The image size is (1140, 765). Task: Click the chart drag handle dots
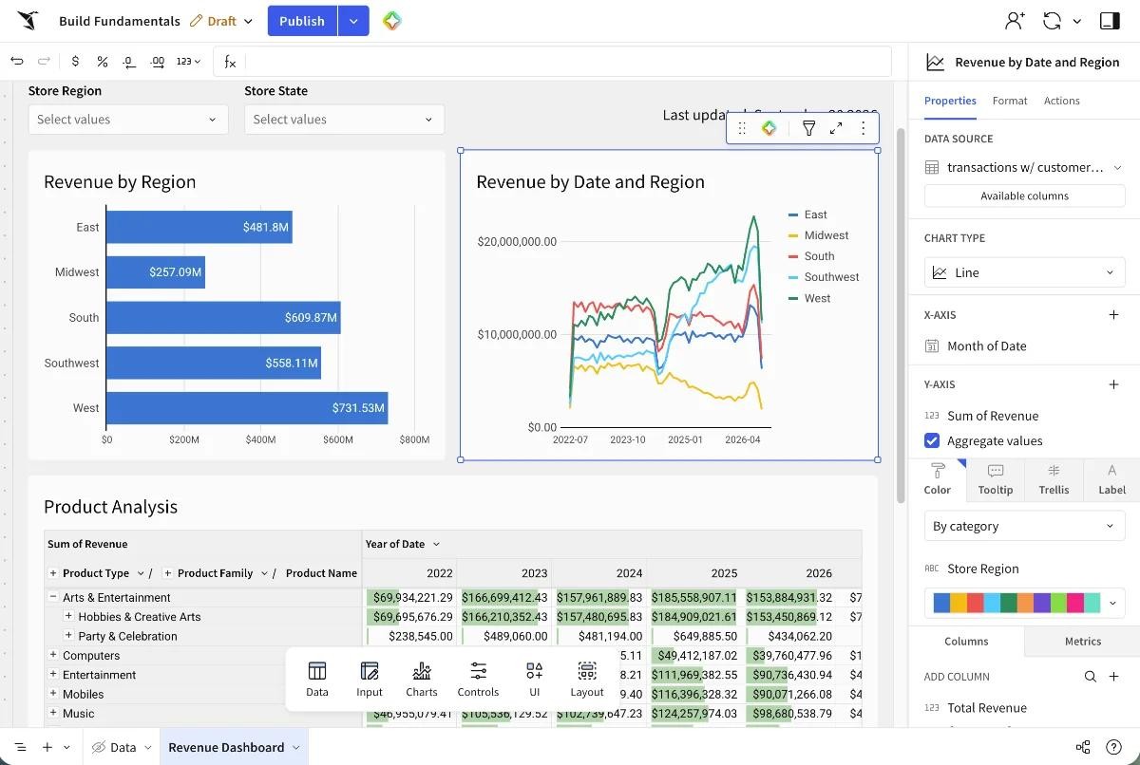pyautogui.click(x=742, y=128)
